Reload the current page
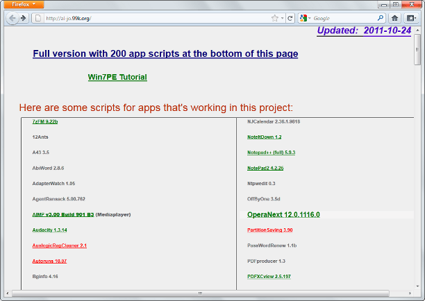Image resolution: width=425 pixels, height=301 pixels. click(290, 18)
